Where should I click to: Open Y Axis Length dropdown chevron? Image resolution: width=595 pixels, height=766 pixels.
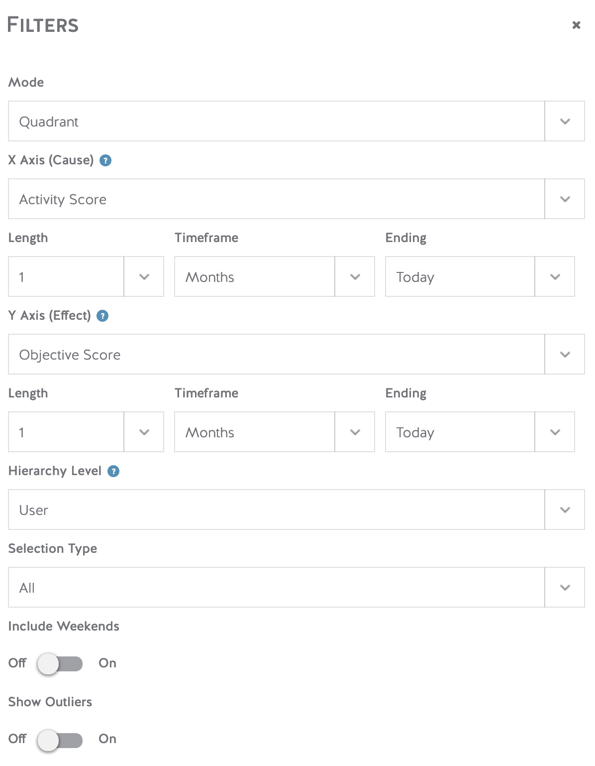[x=144, y=432]
